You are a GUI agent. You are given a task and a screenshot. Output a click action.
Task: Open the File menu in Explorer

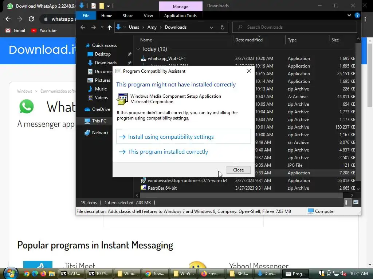click(x=86, y=16)
